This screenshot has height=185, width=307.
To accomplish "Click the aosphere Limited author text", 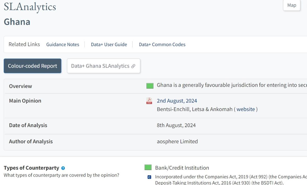I will click(x=177, y=141).
